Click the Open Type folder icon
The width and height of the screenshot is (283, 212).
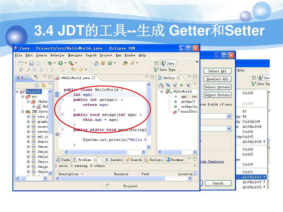125,63
